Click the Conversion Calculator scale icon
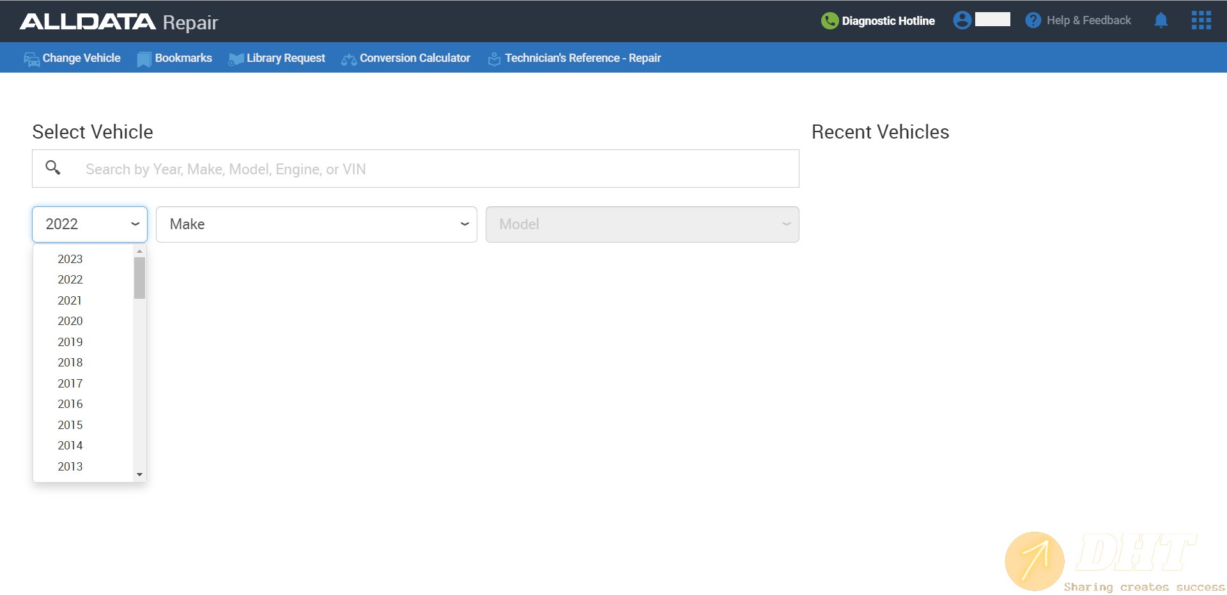 tap(349, 59)
